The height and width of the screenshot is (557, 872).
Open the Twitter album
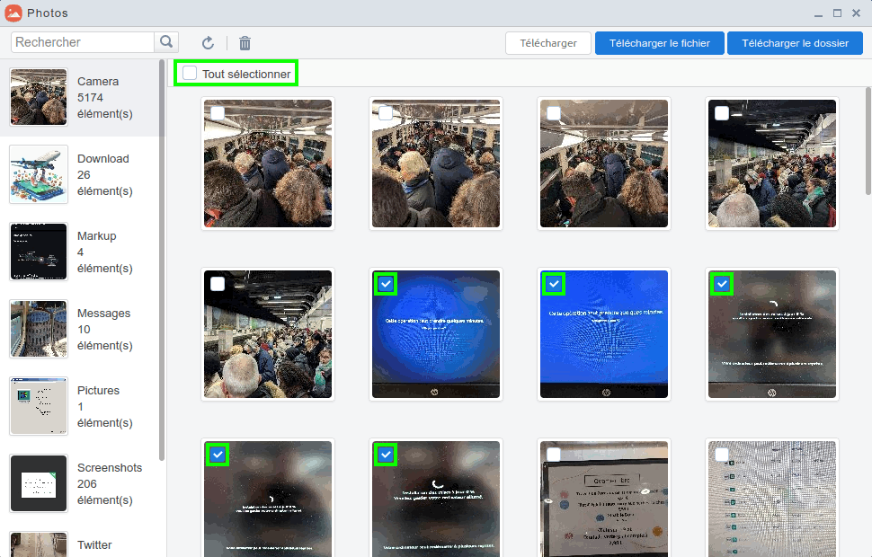coord(79,540)
